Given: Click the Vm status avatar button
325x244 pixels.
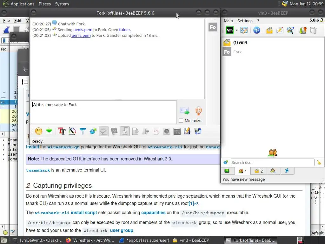Looking at the screenshot, I should 230,30.
